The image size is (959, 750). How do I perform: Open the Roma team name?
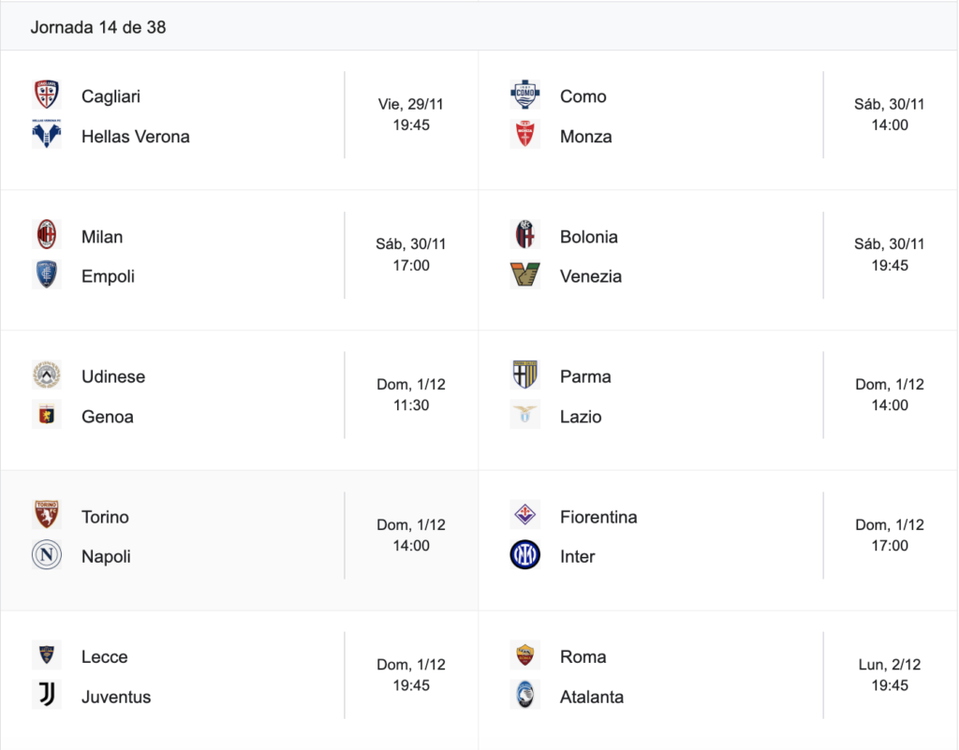[x=583, y=657]
